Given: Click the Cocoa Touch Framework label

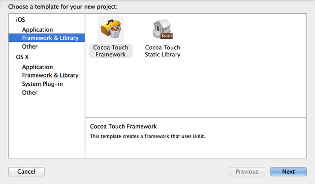Looking at the screenshot, I should pos(111,51).
